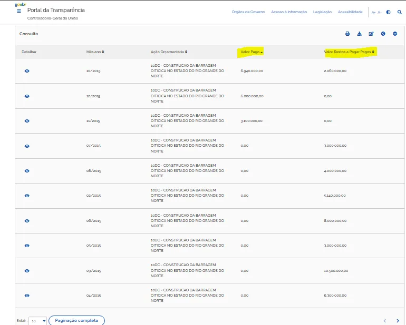Click the 12/2015 month cell
This screenshot has height=325, width=406.
coord(93,96)
